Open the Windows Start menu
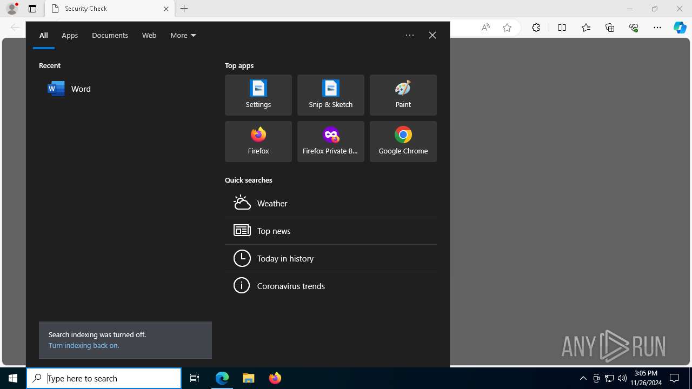 click(x=13, y=378)
